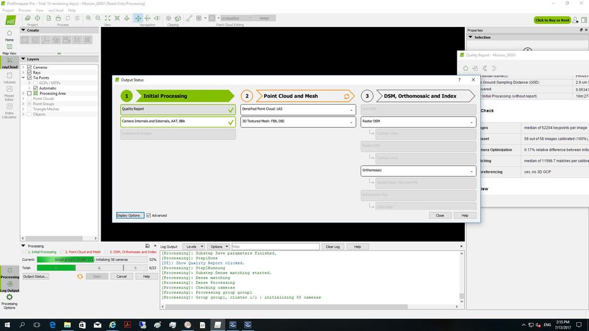
Task: Click back arrow in Quality Report window
Action: click(484, 68)
